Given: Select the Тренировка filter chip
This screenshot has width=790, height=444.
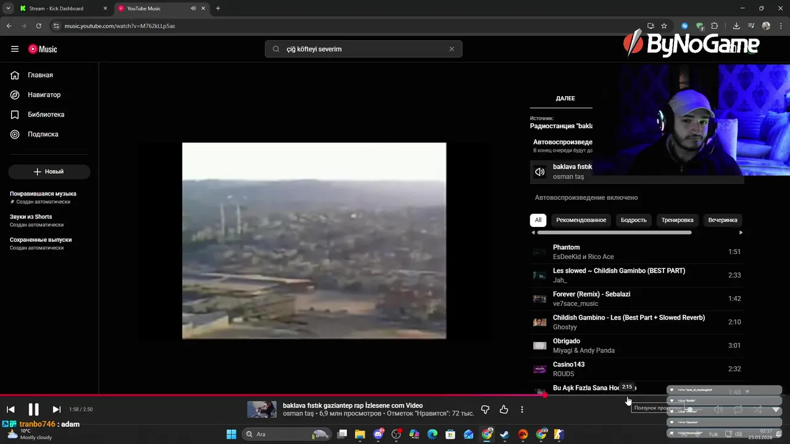Looking at the screenshot, I should pyautogui.click(x=677, y=220).
